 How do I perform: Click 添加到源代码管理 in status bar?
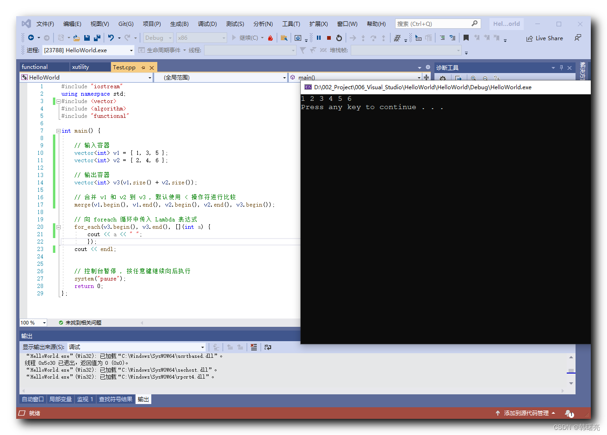tap(526, 413)
